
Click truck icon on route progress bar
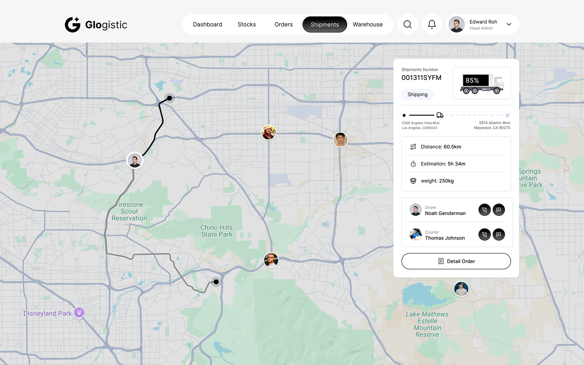(440, 115)
